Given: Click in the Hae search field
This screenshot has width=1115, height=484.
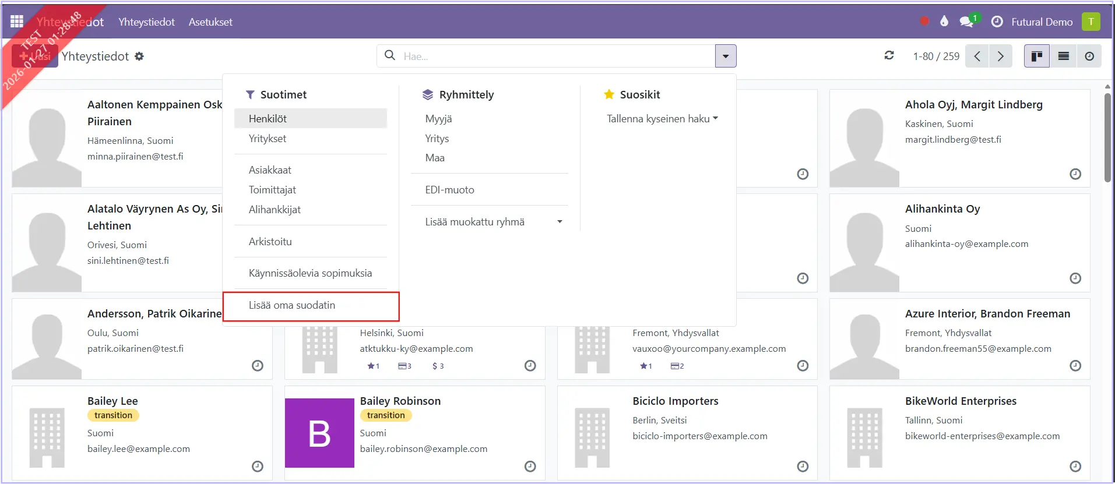Looking at the screenshot, I should click(554, 56).
